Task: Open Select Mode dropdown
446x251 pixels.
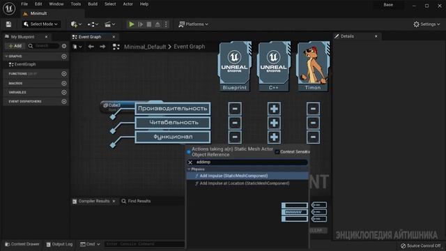Action: [x=41, y=24]
